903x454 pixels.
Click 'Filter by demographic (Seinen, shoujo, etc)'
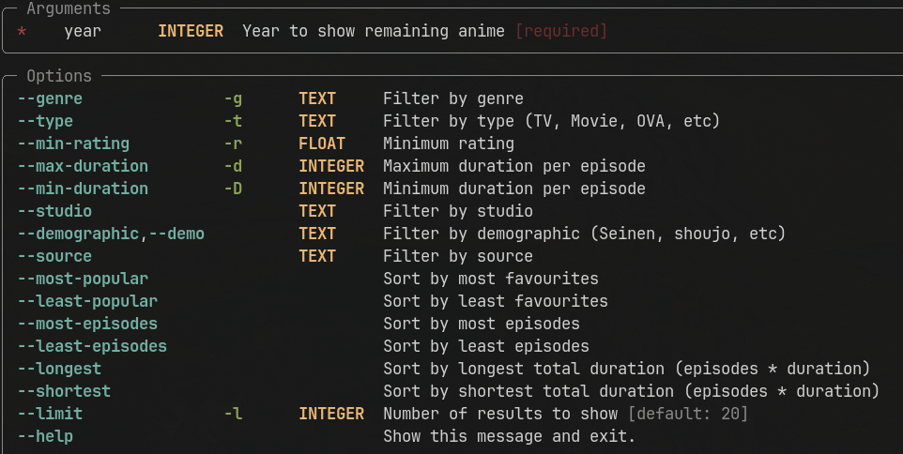[x=584, y=234]
